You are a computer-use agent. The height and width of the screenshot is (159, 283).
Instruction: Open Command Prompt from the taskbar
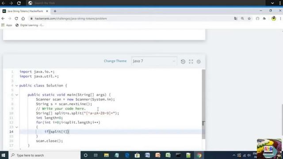[x=178, y=155]
